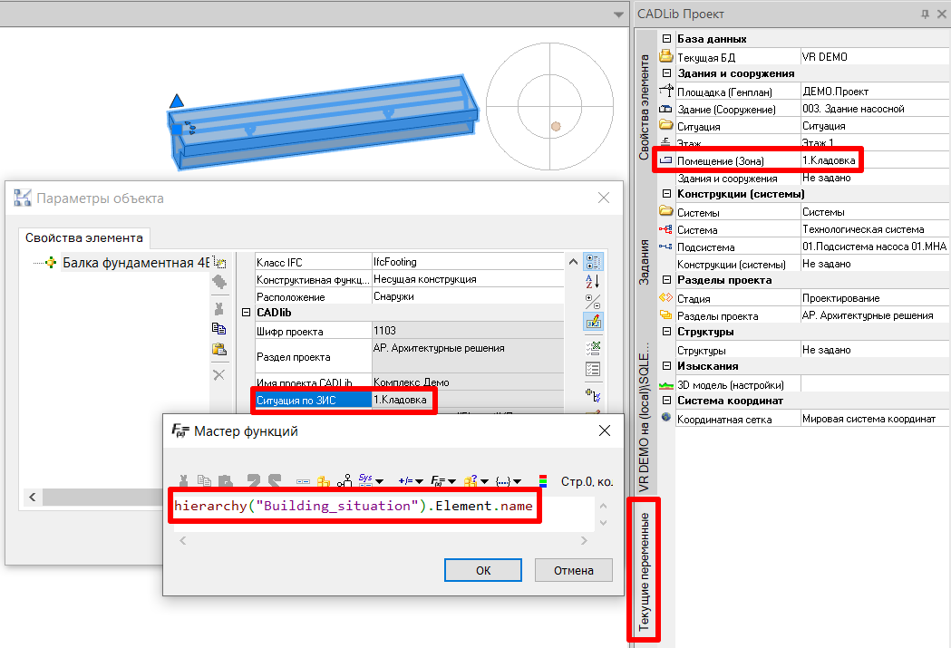This screenshot has width=951, height=648.
Task: Pin the CADLib Проект panel
Action: click(926, 14)
